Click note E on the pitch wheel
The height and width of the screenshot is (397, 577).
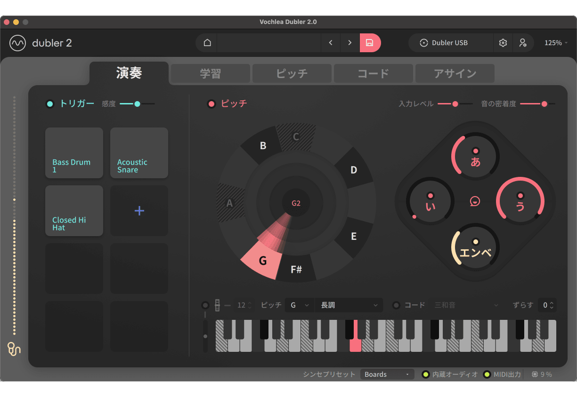coord(354,237)
